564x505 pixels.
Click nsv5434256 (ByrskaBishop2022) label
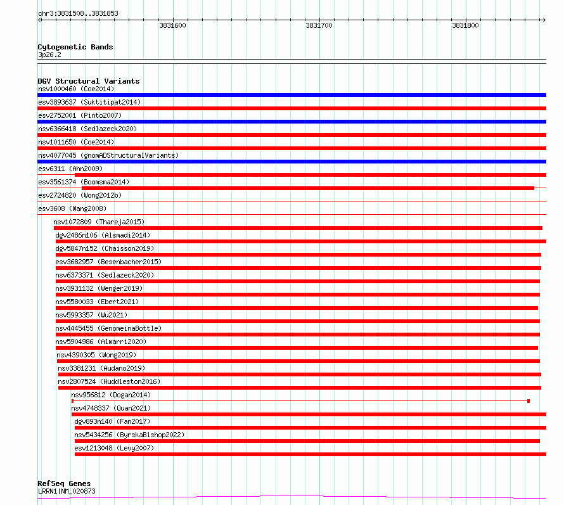129,435
